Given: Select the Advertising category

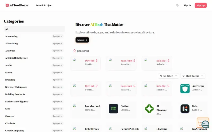Looking at the screenshot, I should tap(34, 43).
